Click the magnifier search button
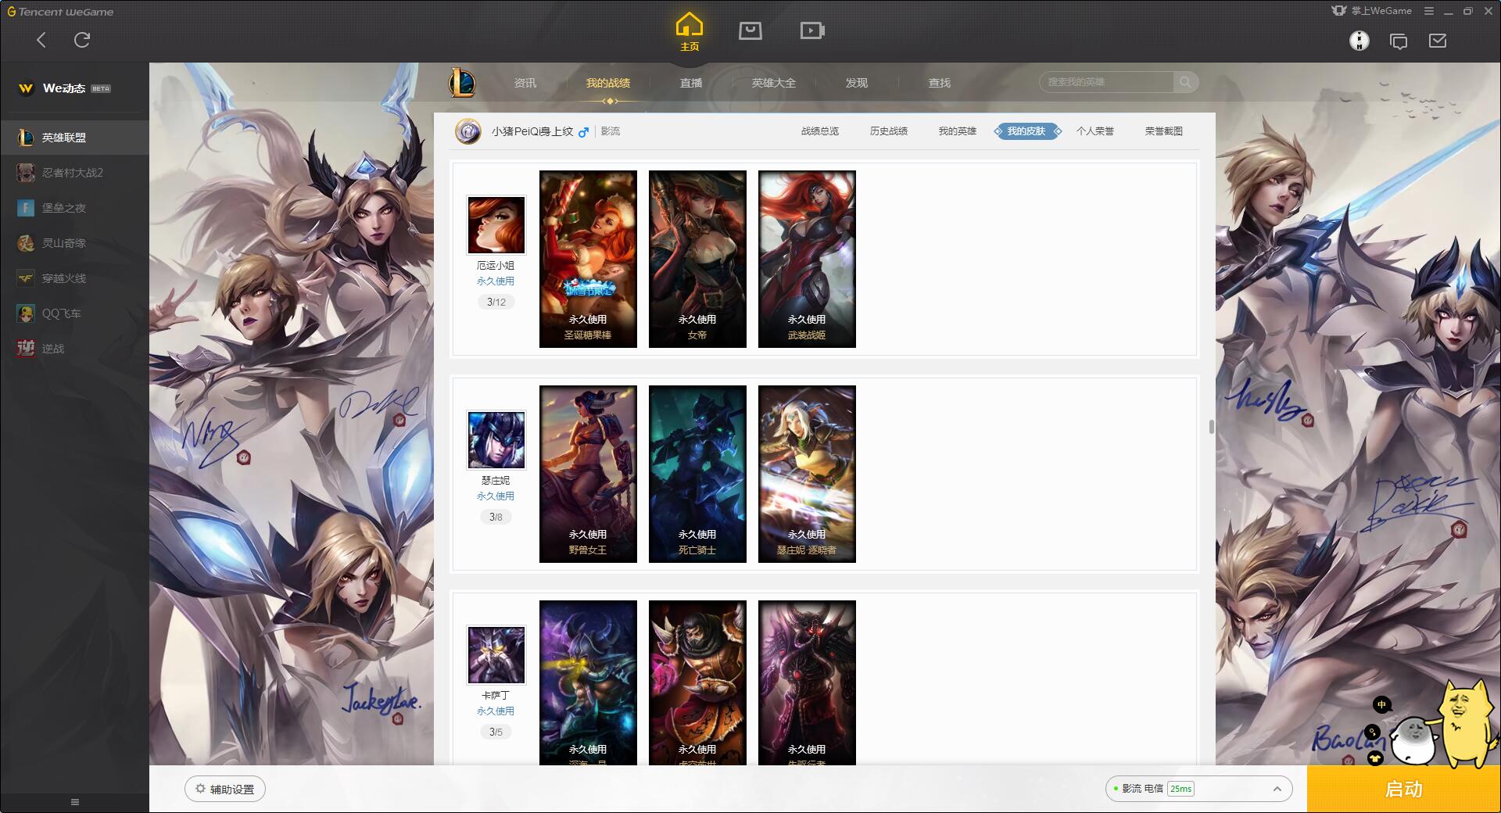Screen dimensions: 1501x813 [x=1186, y=82]
